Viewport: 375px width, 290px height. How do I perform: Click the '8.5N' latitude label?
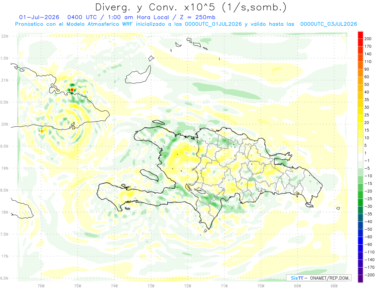[4, 190]
